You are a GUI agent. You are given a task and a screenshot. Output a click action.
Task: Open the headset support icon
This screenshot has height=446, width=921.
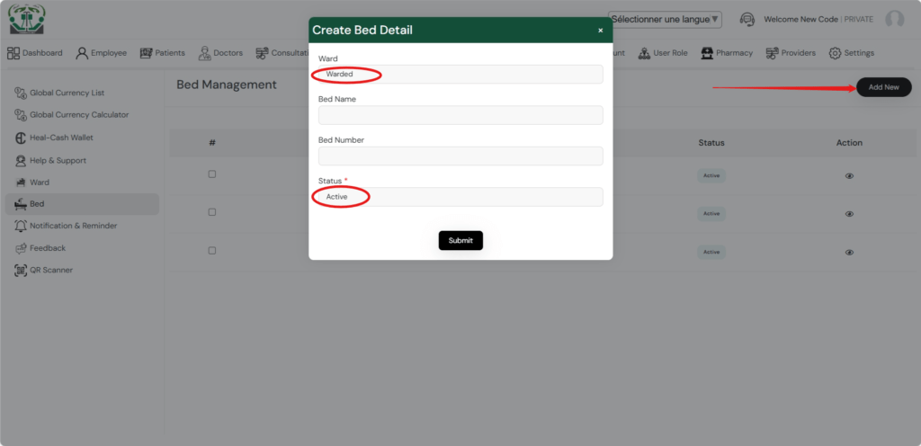(747, 20)
